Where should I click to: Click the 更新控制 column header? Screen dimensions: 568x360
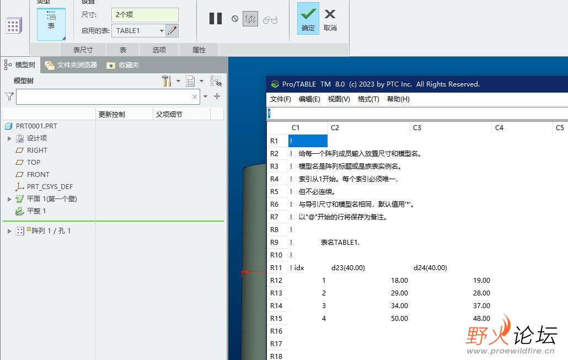124,115
